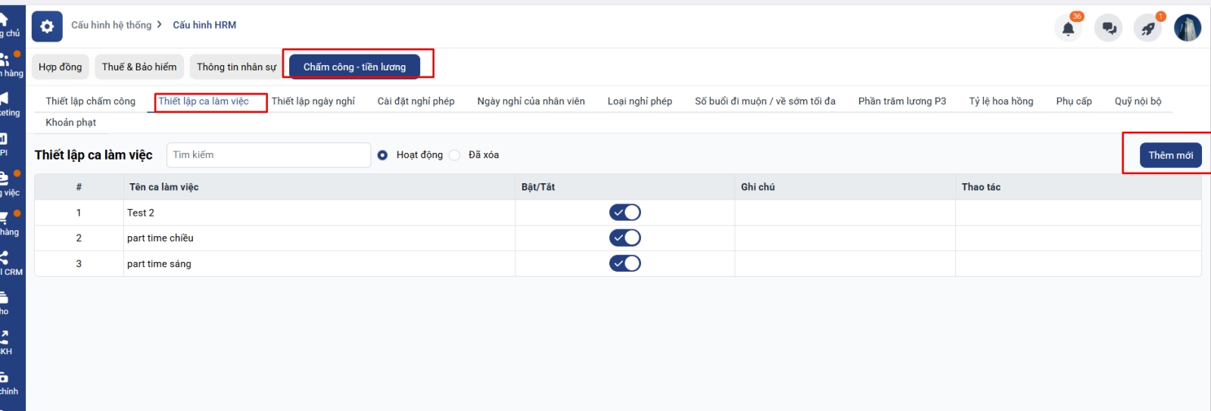Open the user profile avatar
Image resolution: width=1211 pixels, height=411 pixels.
click(x=1187, y=28)
